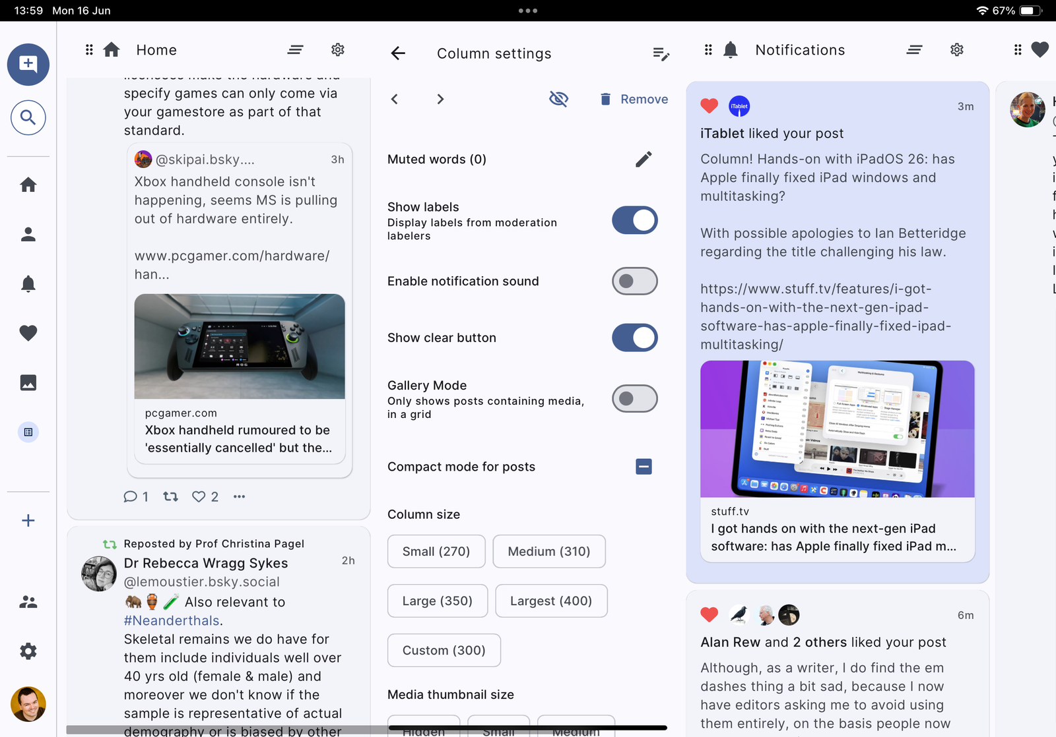Open your profile avatar at sidebar bottom

tap(28, 704)
